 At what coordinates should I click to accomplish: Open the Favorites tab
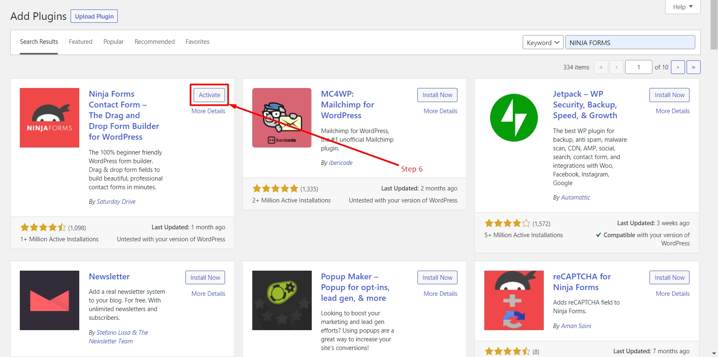coord(197,42)
